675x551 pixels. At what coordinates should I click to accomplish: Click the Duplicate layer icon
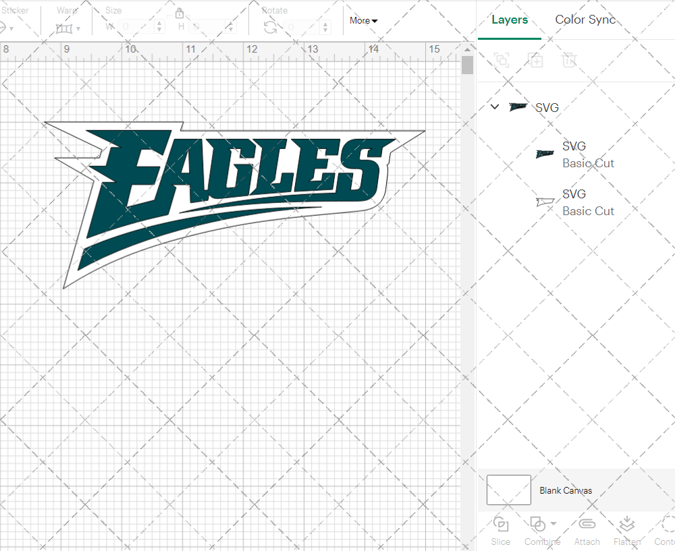535,60
